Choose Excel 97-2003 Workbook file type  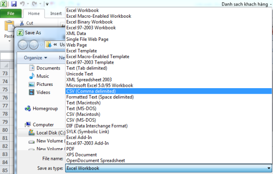[168, 28]
